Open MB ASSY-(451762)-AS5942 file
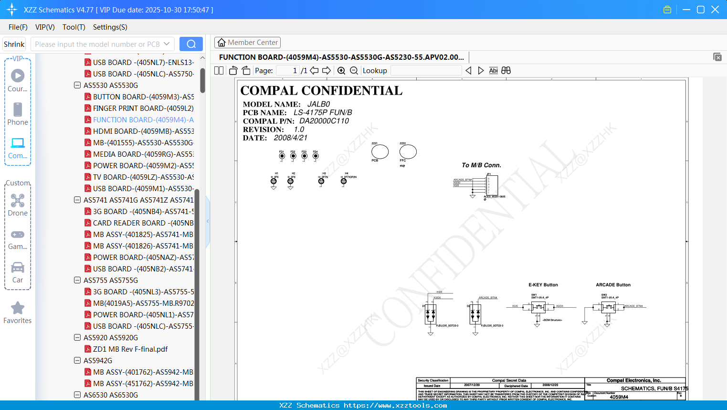The width and height of the screenshot is (727, 410). pos(139,384)
